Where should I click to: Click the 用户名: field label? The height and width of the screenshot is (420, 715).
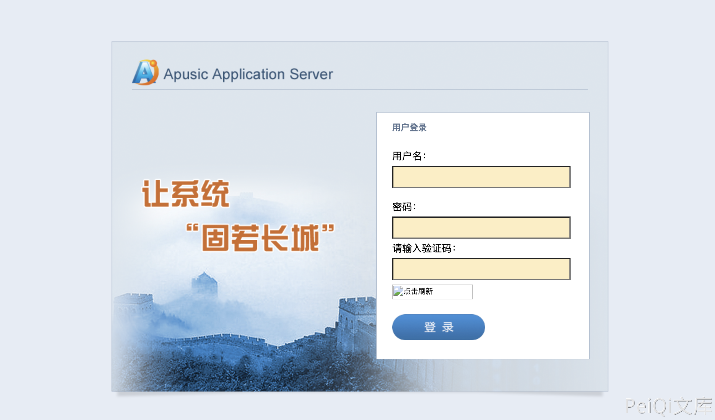point(409,156)
